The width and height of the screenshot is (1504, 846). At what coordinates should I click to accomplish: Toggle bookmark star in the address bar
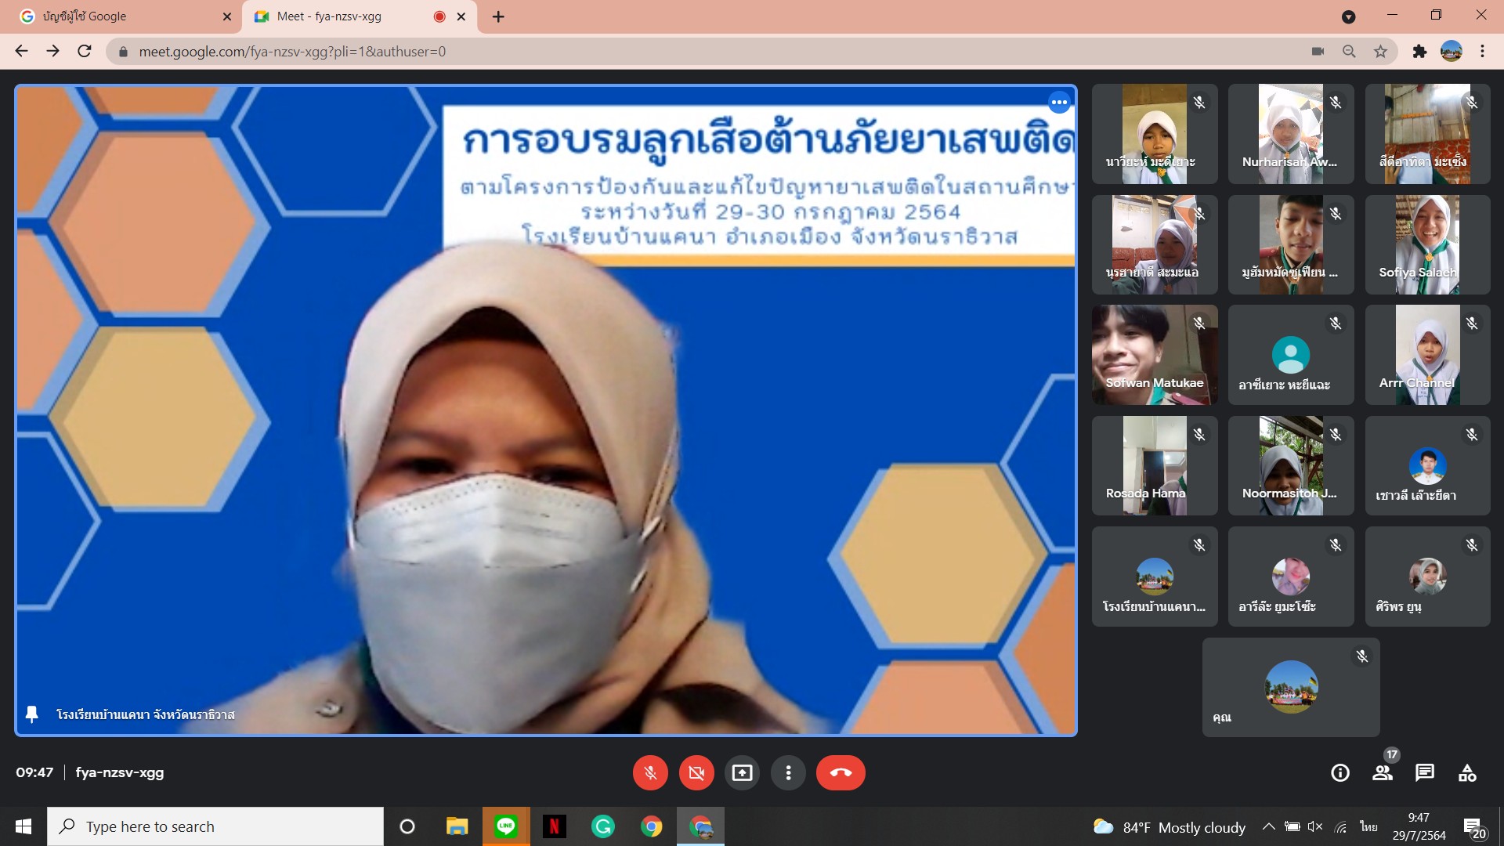tap(1380, 52)
